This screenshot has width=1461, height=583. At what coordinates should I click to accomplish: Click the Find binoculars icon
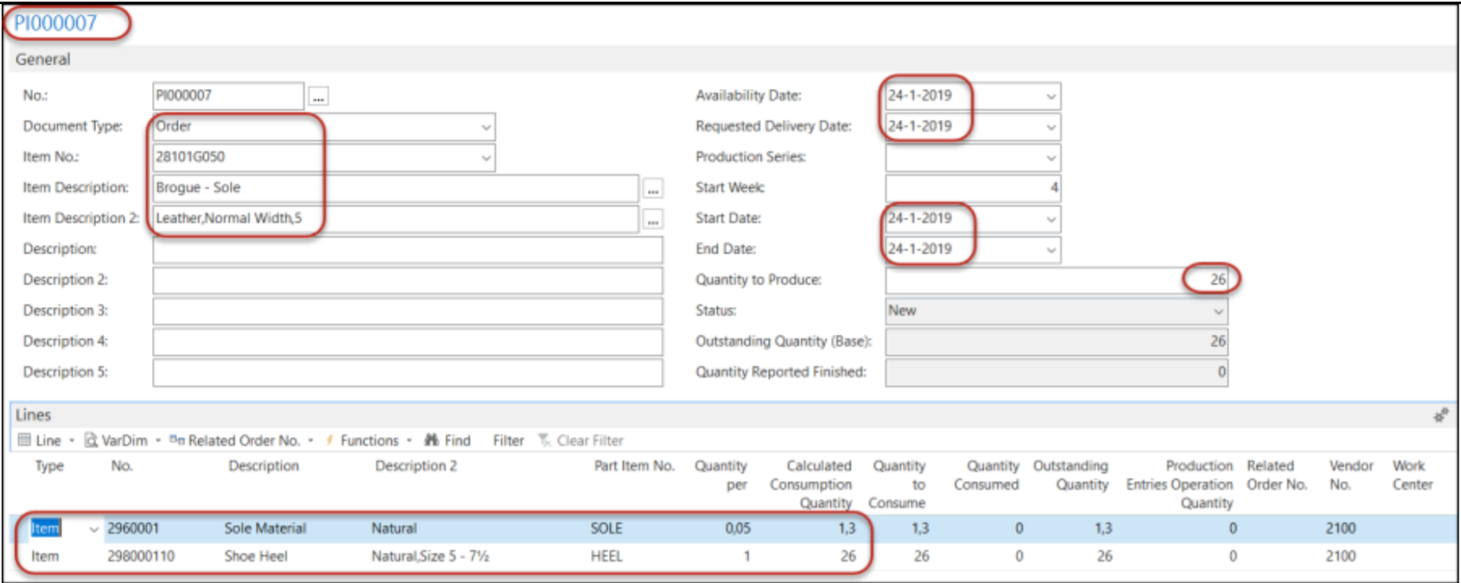pos(431,440)
